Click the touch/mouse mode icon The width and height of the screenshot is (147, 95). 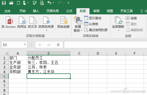pyautogui.click(x=24, y=3)
